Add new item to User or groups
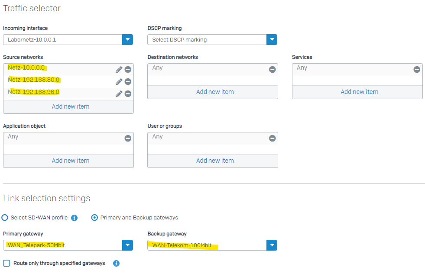Screen dimensions: 425x277 pos(215,161)
